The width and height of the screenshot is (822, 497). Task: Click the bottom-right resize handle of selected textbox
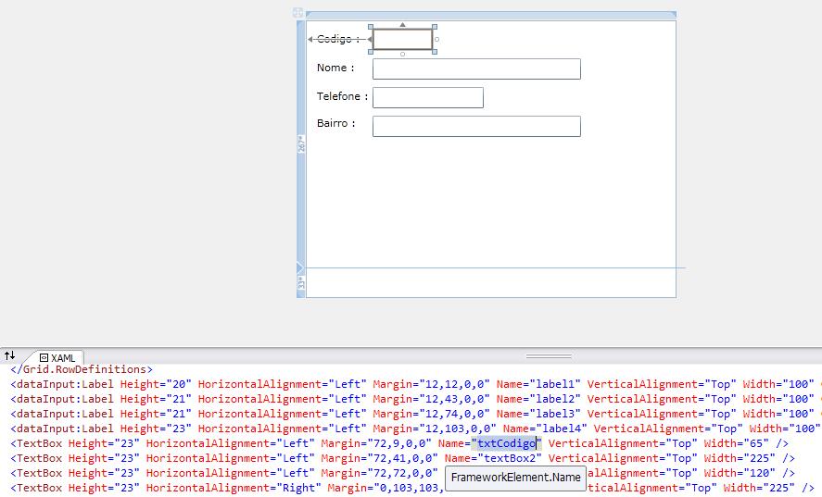pyautogui.click(x=435, y=51)
